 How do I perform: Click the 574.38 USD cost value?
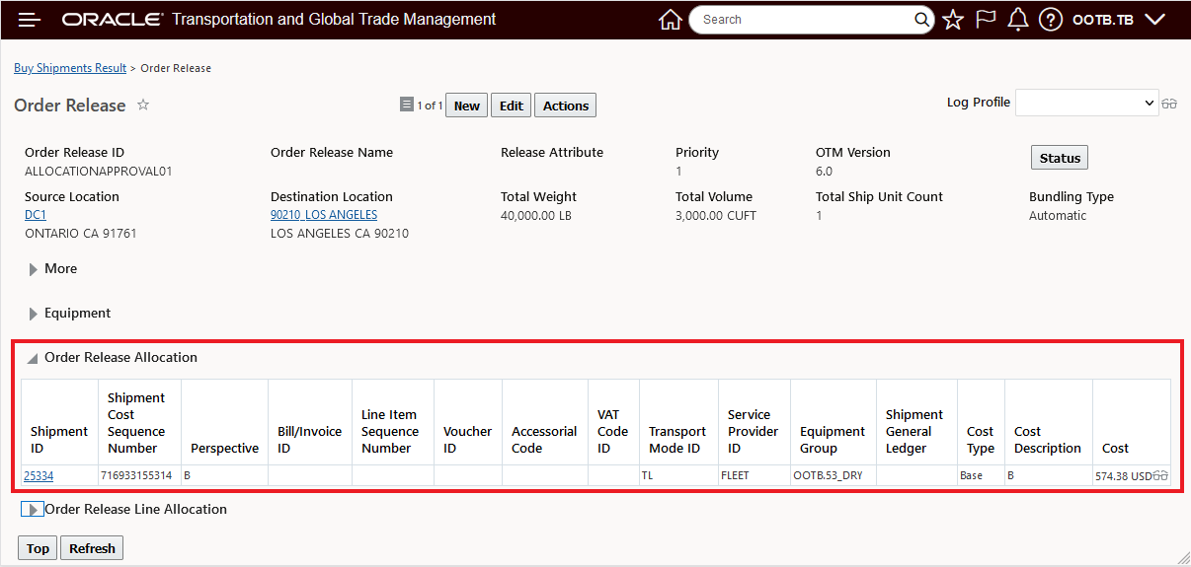[1124, 475]
